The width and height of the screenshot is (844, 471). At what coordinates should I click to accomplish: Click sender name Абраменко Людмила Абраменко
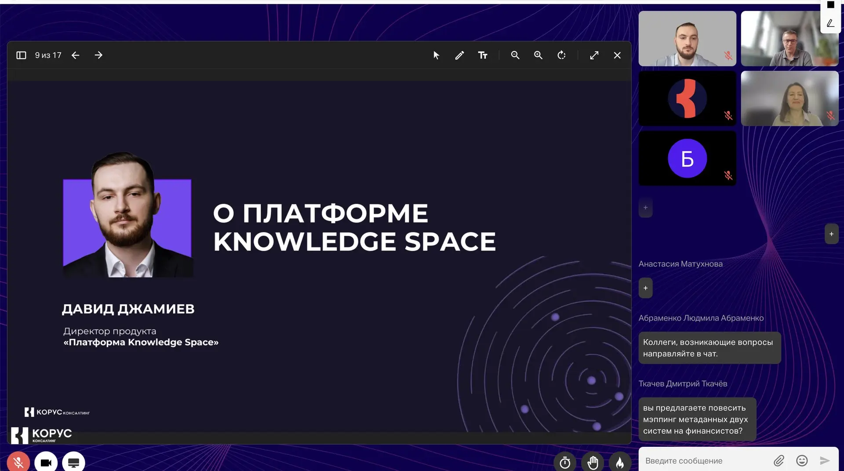coord(701,318)
